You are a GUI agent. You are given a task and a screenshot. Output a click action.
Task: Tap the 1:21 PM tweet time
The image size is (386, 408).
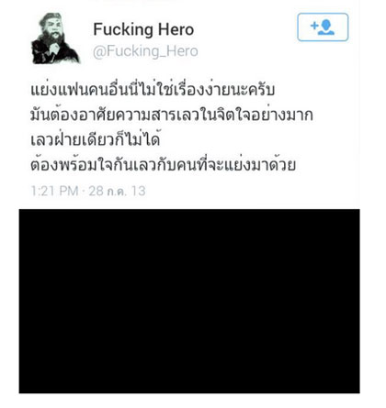coord(54,191)
